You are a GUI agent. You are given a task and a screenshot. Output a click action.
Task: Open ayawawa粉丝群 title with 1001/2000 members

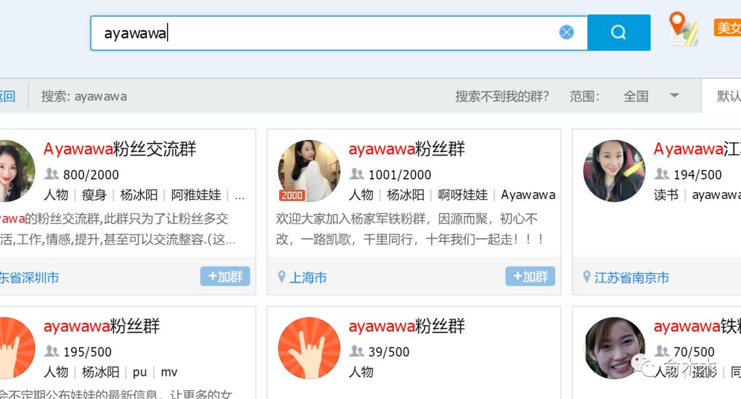coord(407,149)
